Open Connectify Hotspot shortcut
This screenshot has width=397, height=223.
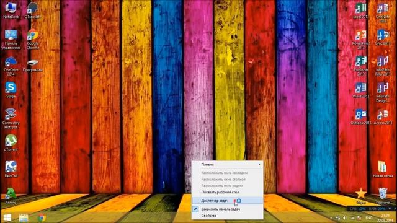coord(11,118)
